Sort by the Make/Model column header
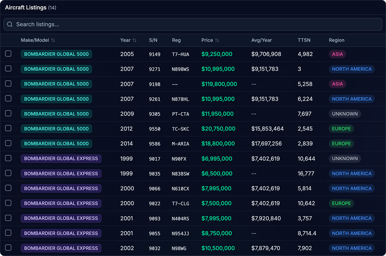This screenshot has width=386, height=256. point(34,40)
